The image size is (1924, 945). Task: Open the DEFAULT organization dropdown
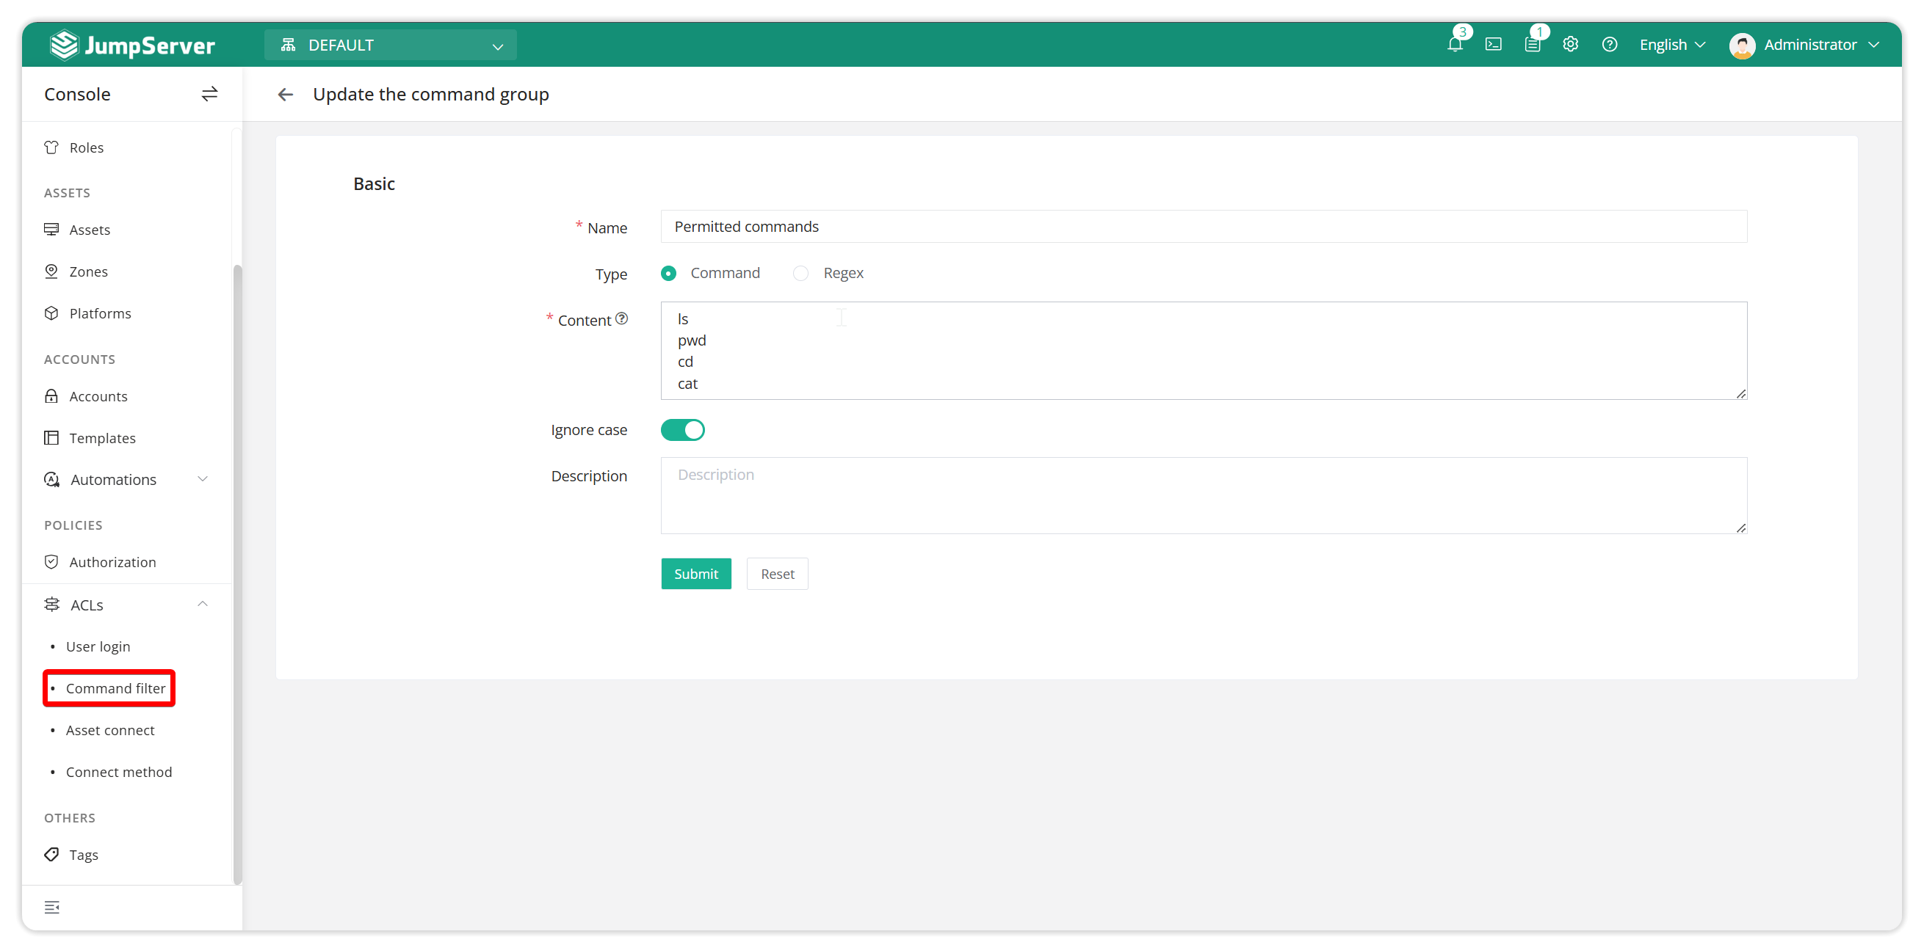[x=390, y=45]
